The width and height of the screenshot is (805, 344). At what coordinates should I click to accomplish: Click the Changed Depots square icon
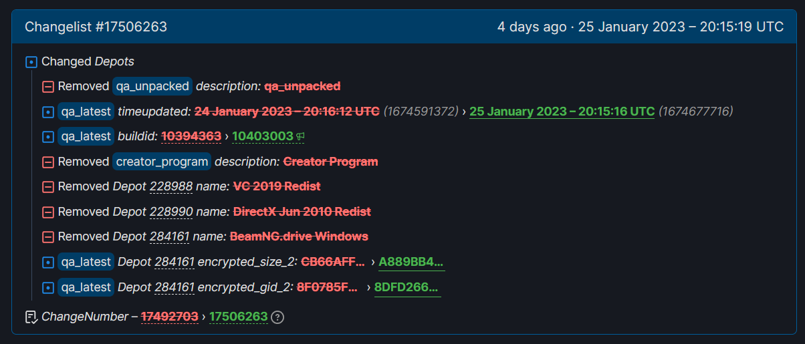31,62
